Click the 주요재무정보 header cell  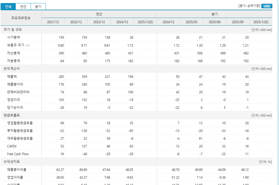[x=21, y=18]
